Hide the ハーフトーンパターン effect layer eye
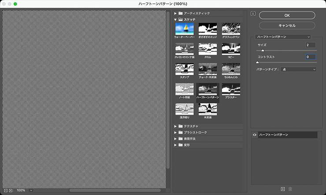This screenshot has height=195, width=326. [255, 135]
